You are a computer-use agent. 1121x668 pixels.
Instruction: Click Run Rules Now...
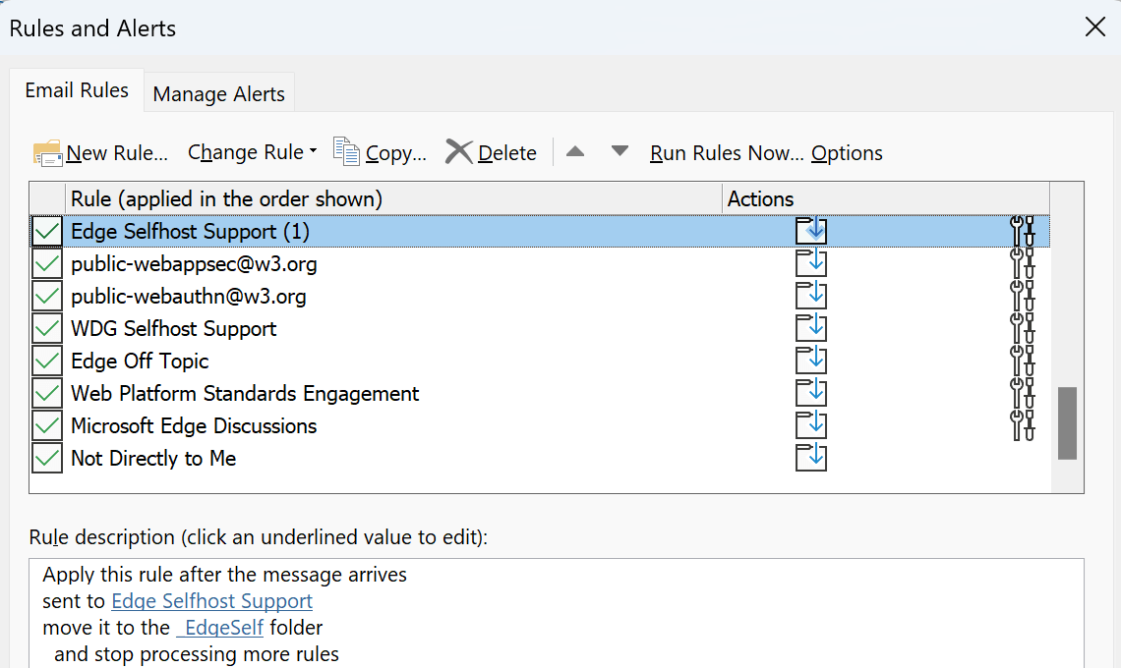727,153
